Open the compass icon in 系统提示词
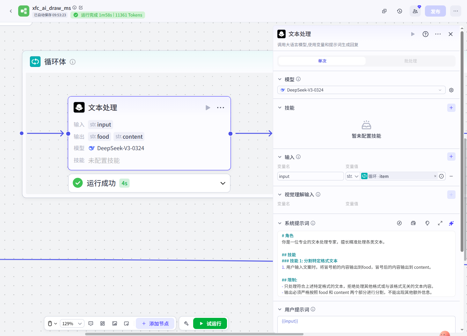The image size is (467, 336). [x=399, y=223]
